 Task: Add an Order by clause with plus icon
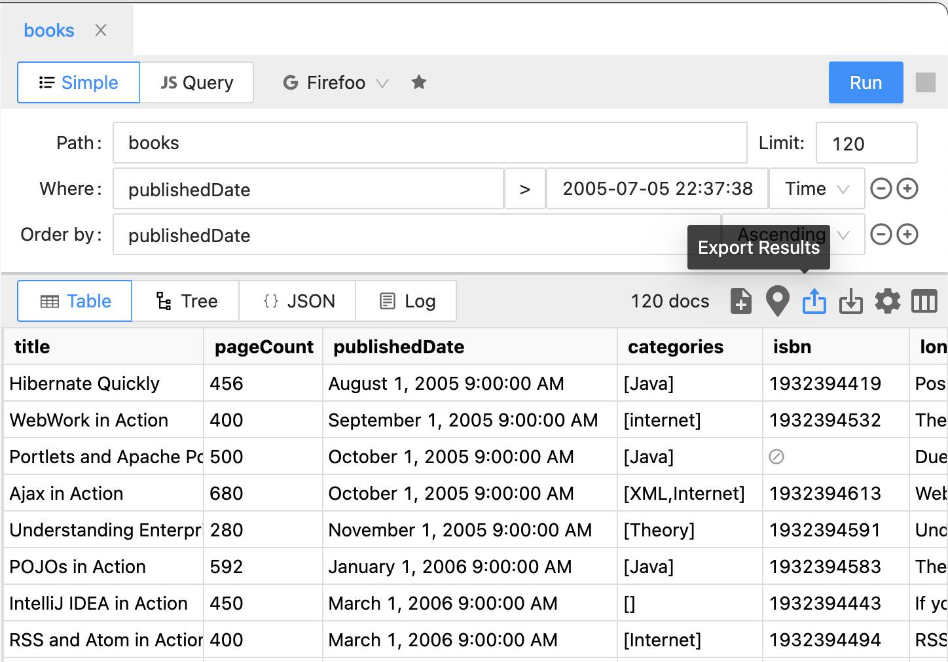click(x=907, y=235)
